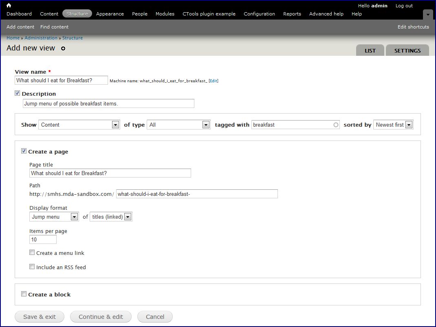The height and width of the screenshot is (327, 436).
Task: Click the add-to-shortcuts plus icon beside title
Action: pyautogui.click(x=63, y=48)
